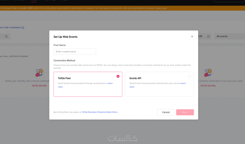245x144 pixels.
Task: Click the search magnifier icon
Action: pyautogui.click(x=6, y=36)
